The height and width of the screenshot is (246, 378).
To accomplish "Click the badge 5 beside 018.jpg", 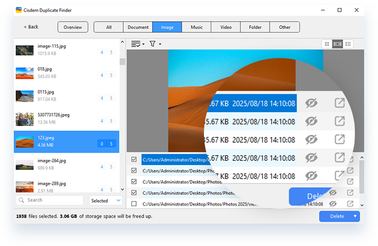I will click(111, 75).
